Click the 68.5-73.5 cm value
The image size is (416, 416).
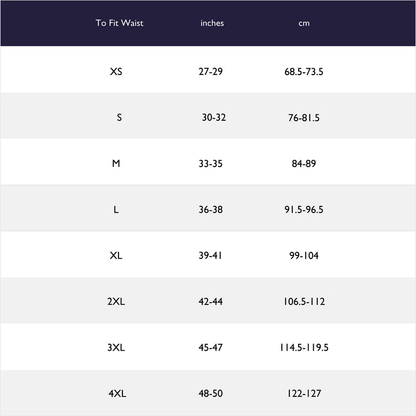tap(304, 72)
